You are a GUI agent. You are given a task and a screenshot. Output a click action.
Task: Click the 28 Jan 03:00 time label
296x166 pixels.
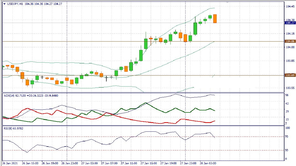[208, 163]
